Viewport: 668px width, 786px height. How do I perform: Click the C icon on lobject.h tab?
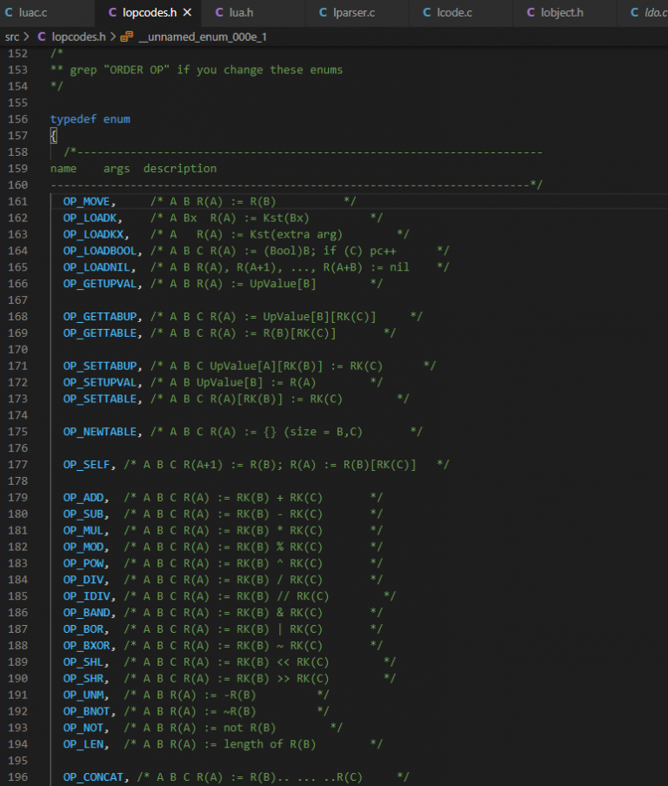[x=531, y=12]
